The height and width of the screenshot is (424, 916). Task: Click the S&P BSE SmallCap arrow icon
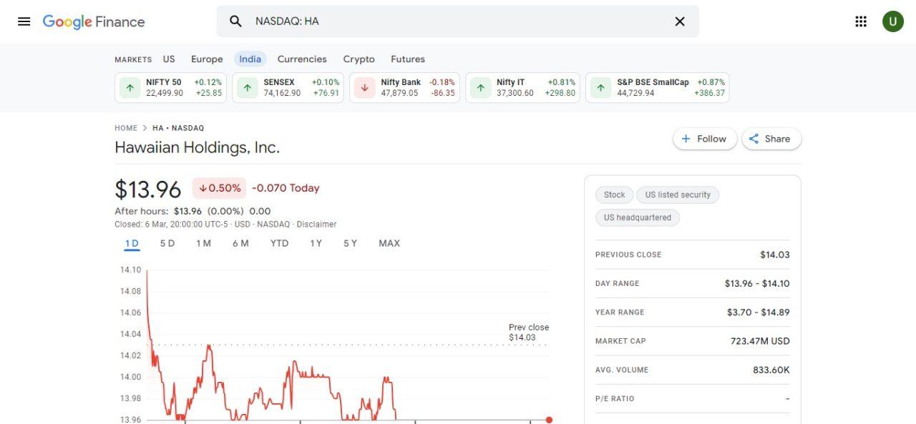pos(600,88)
